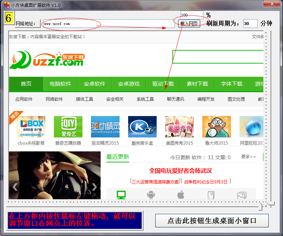Select the 阿里旺旺 blue icon

point(251,127)
